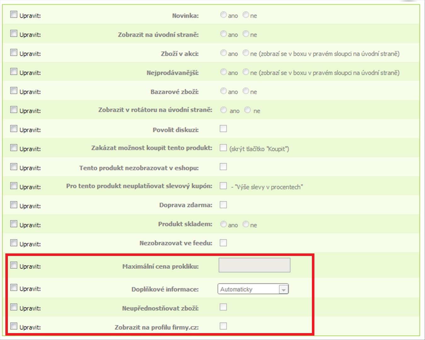Tick Upravit checkbox for Doprava zdarma
The width and height of the screenshot is (425, 340).
point(14,205)
